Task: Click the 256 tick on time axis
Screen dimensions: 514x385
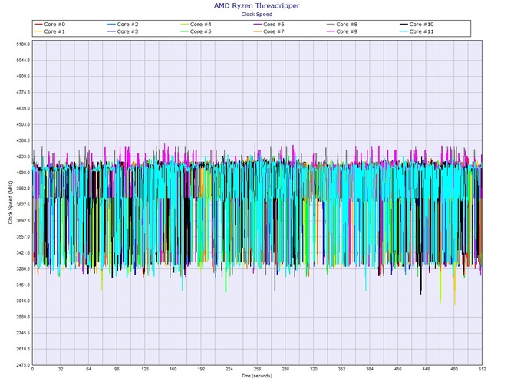Action: point(257,369)
